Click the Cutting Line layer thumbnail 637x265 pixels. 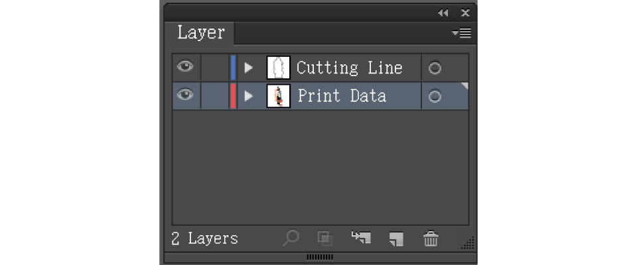point(278,68)
